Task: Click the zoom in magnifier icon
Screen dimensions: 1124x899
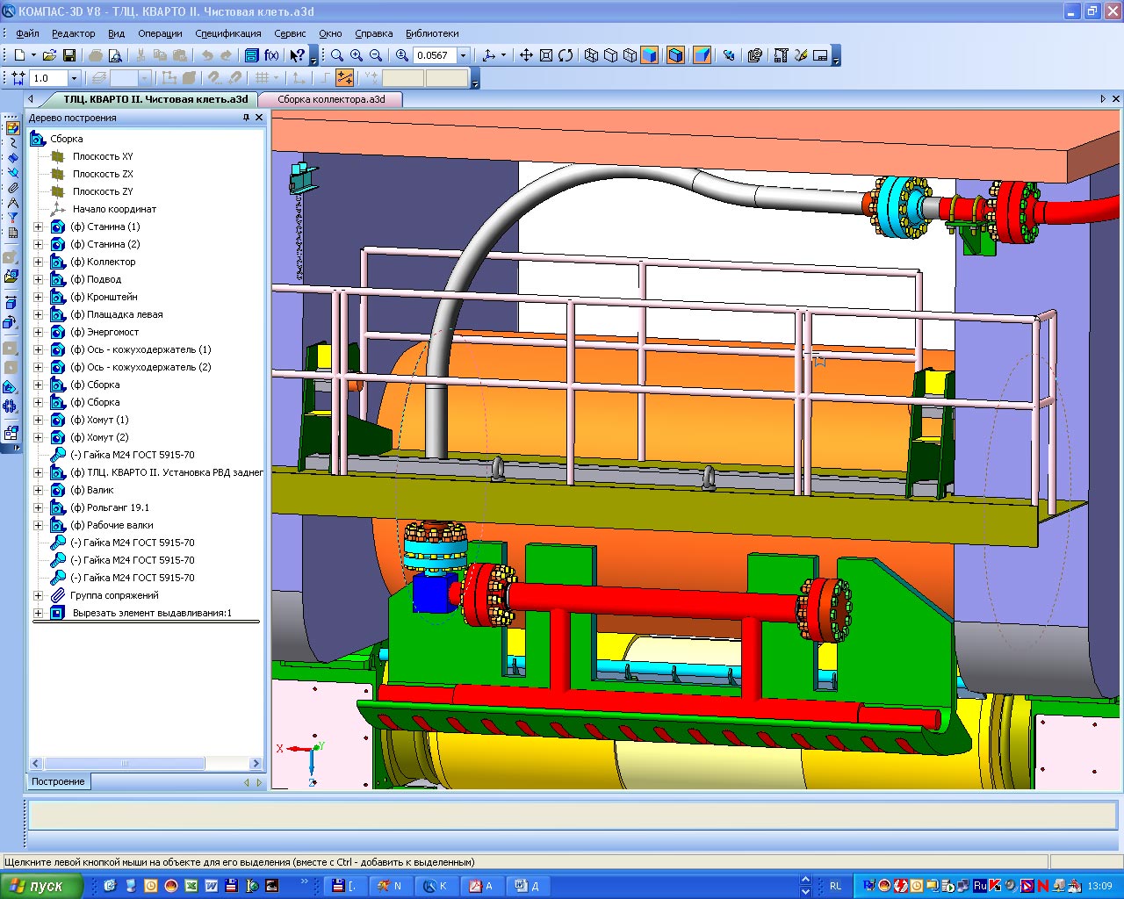Action: click(357, 55)
